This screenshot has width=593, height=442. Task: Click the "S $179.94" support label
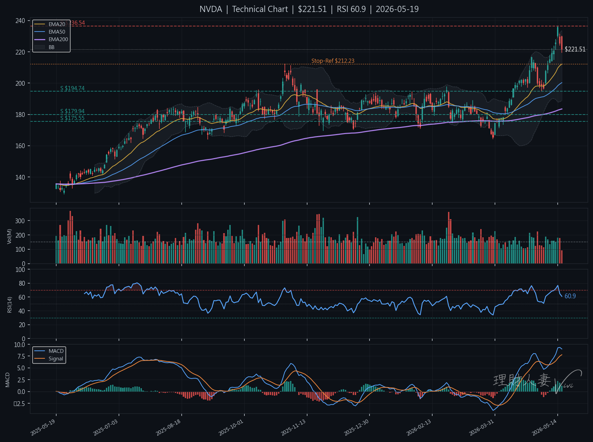72,111
